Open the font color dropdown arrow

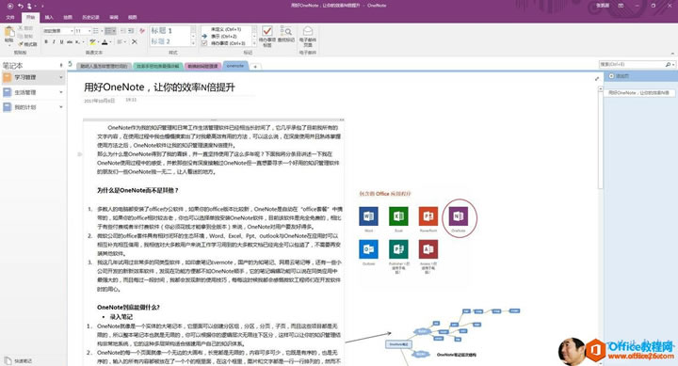(111, 42)
